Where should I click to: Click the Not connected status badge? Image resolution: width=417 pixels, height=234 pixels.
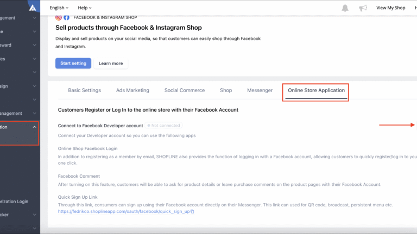(163, 126)
